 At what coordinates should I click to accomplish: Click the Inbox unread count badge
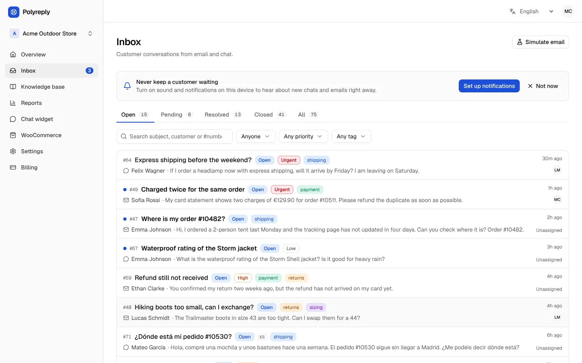click(x=89, y=71)
